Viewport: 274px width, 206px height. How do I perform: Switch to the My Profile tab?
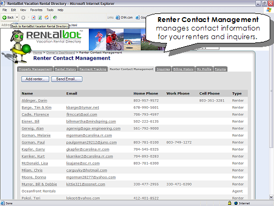[x=204, y=69]
